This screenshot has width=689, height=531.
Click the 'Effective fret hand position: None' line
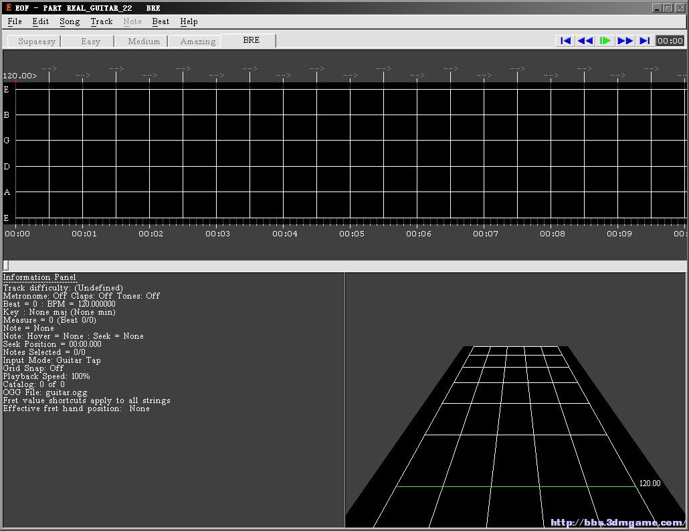(x=76, y=408)
